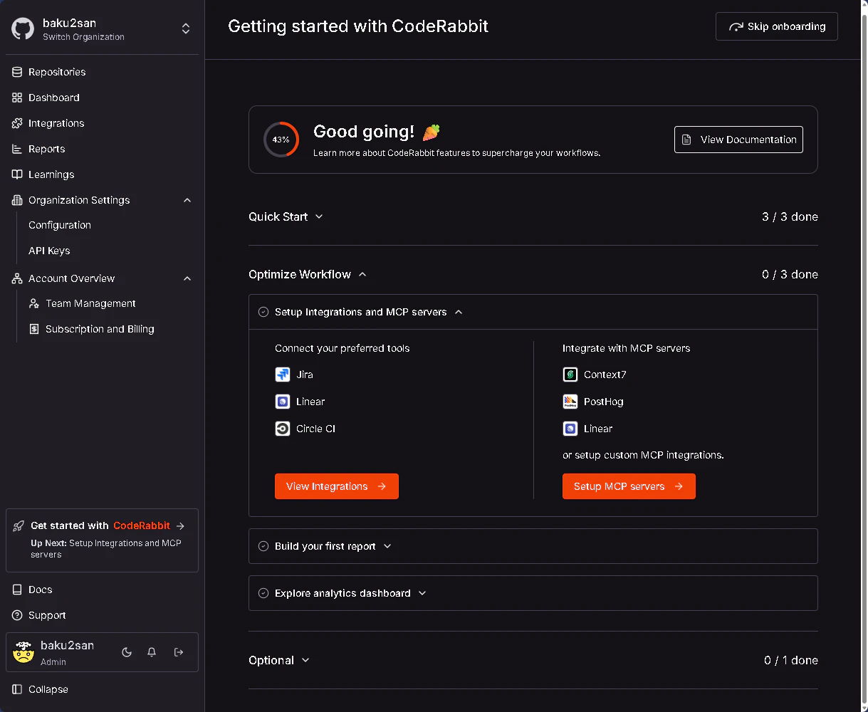Open the Repositories menu item
This screenshot has height=712, width=868.
tap(57, 72)
